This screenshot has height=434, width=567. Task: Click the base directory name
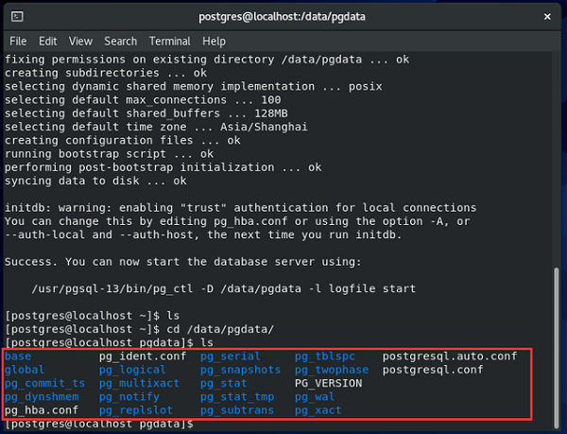tap(18, 356)
